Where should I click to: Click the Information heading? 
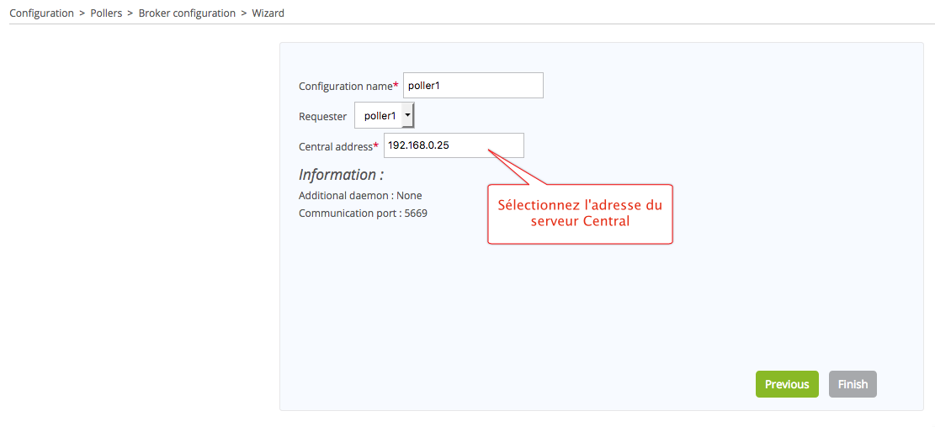point(341,175)
